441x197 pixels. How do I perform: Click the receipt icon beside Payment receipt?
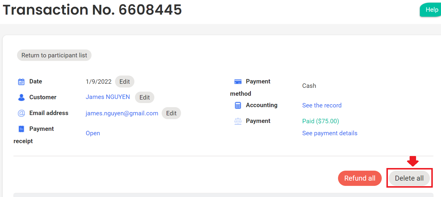[x=21, y=129]
